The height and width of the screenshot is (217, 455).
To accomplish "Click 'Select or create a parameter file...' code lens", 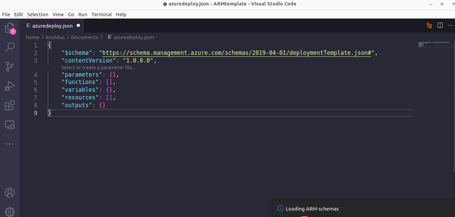I will tap(98, 67).
